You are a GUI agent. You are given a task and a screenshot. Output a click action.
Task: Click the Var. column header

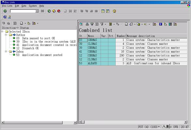click(x=104, y=36)
